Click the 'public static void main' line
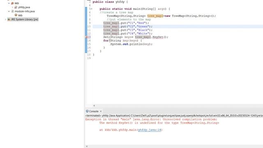The height and width of the screenshot is (148, 263). [135, 9]
